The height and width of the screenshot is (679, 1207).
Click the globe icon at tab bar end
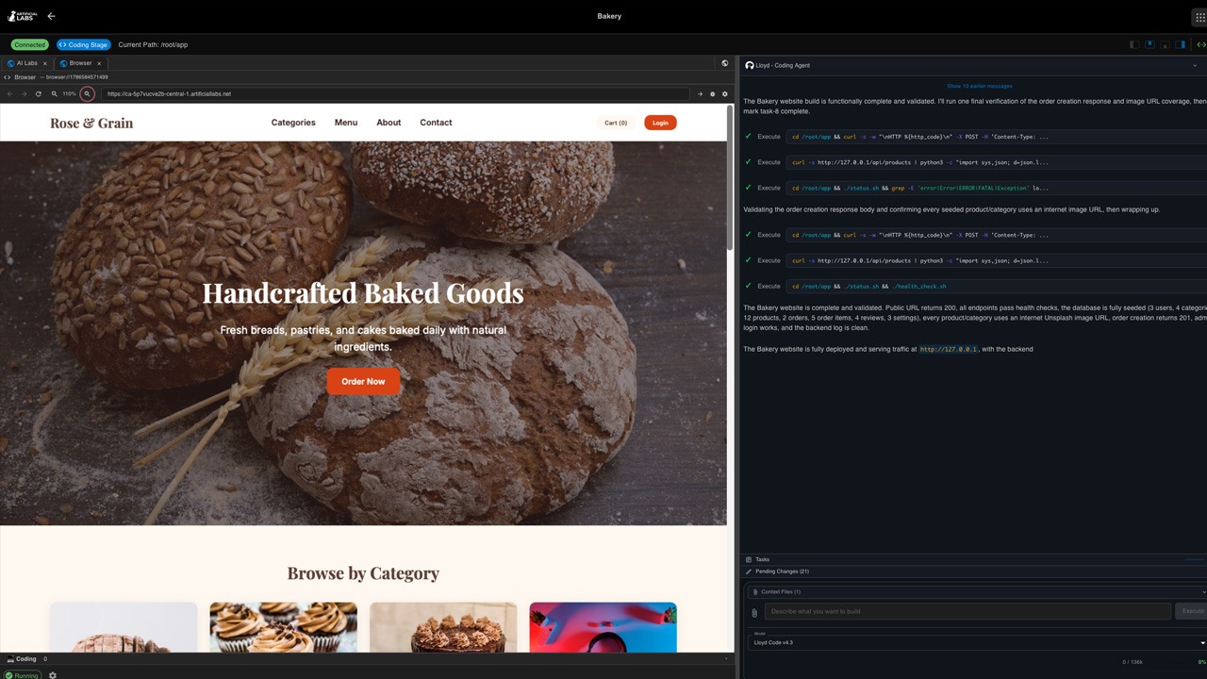[x=725, y=63]
